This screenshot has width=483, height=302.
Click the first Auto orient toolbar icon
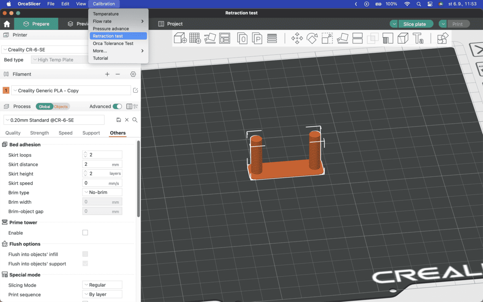coord(210,38)
